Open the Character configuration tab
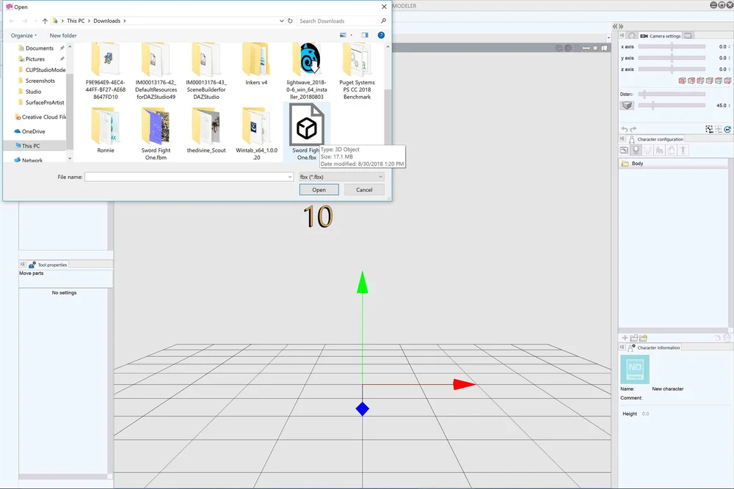The height and width of the screenshot is (489, 734). [x=655, y=139]
